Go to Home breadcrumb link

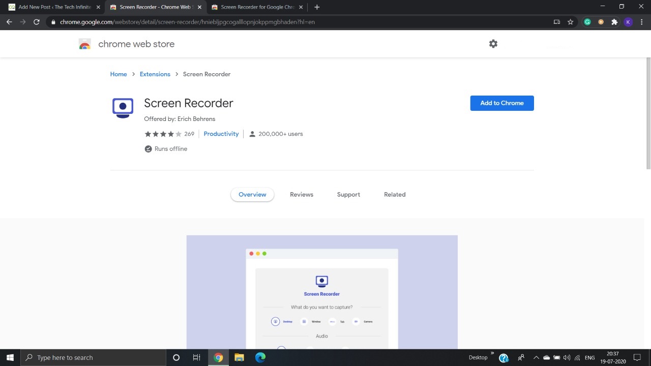click(119, 74)
